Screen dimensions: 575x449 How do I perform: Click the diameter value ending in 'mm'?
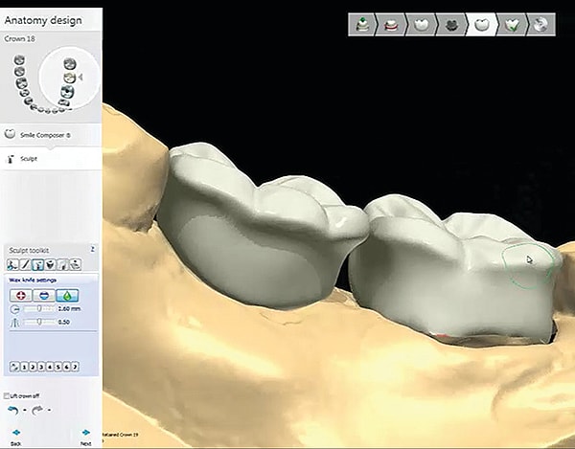[69, 308]
